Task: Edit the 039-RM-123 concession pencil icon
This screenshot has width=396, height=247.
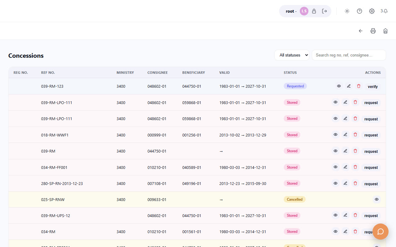Action: pyautogui.click(x=349, y=86)
